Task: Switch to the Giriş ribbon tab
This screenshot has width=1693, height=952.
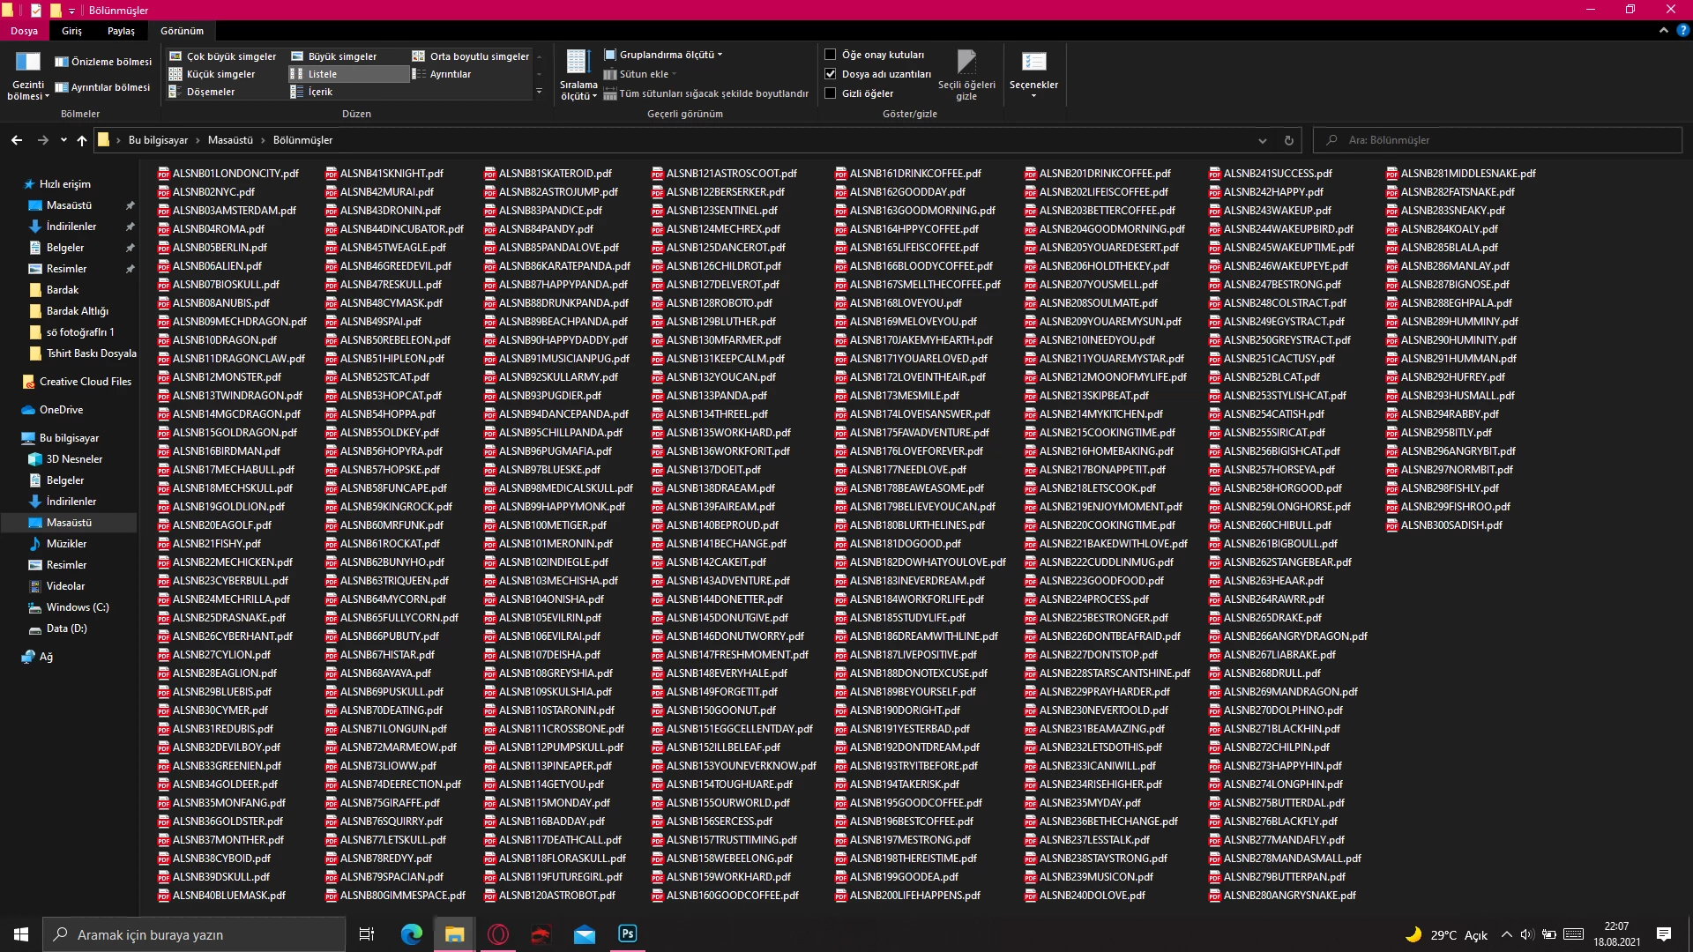Action: click(71, 31)
